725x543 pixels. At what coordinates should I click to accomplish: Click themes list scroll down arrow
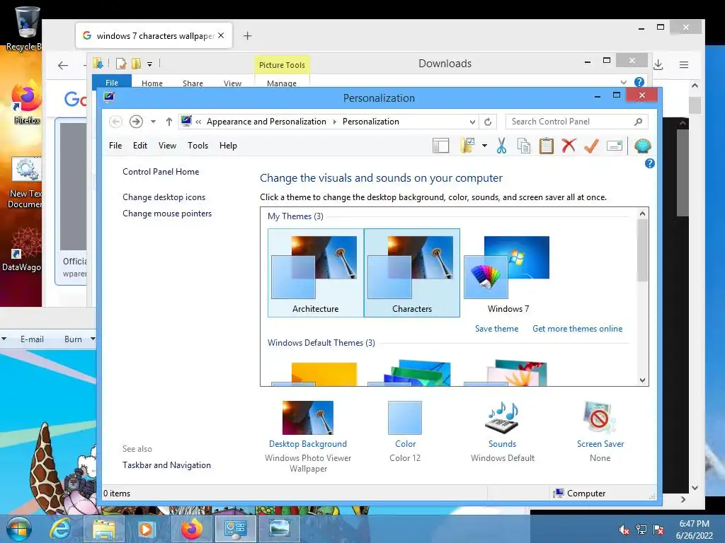click(x=642, y=380)
